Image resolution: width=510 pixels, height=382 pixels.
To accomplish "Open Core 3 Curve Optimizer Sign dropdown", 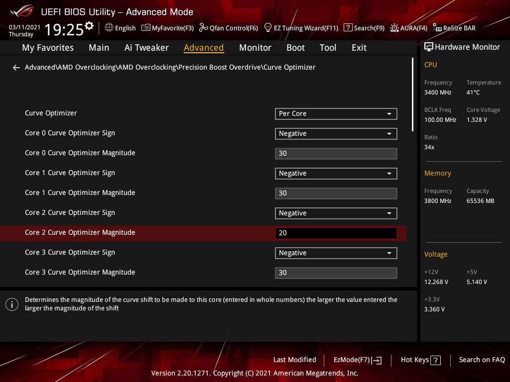I will (x=336, y=253).
